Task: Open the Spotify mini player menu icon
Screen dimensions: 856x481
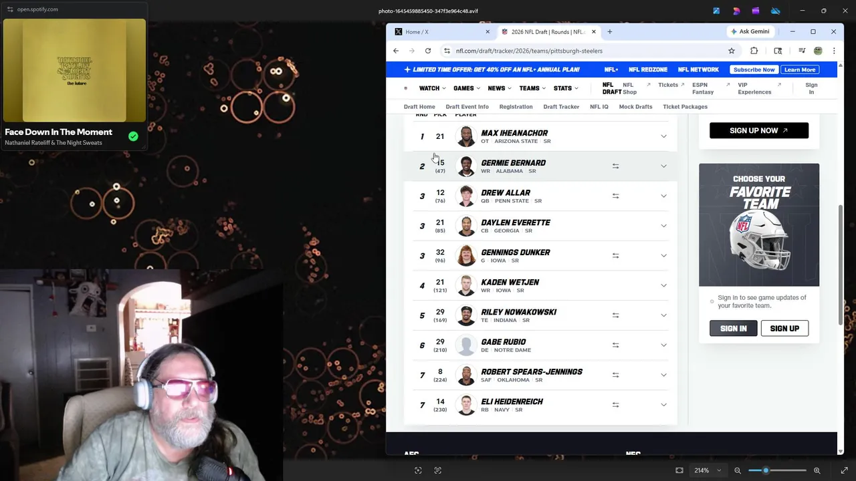Action: (x=10, y=9)
